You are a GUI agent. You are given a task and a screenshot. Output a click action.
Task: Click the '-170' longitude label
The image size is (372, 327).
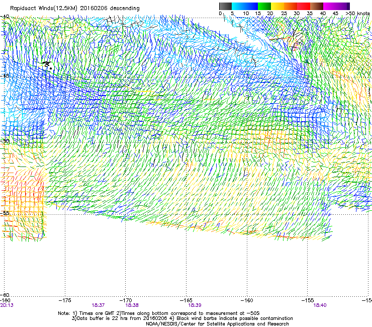[126, 300]
